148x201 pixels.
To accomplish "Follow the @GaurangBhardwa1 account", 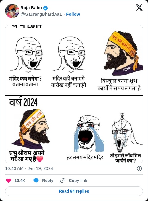I will coord(73,14).
